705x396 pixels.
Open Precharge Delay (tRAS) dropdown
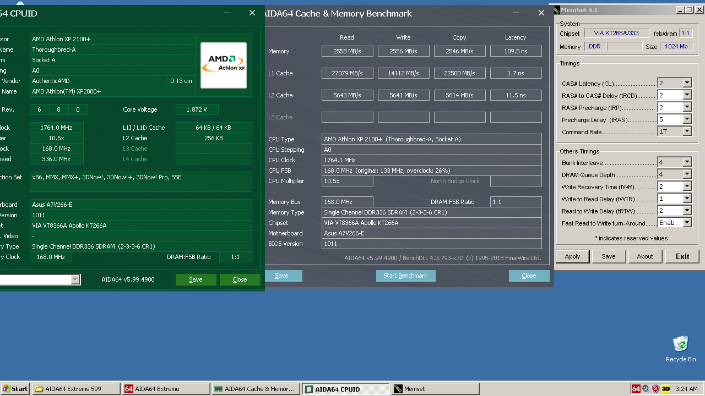[x=687, y=119]
